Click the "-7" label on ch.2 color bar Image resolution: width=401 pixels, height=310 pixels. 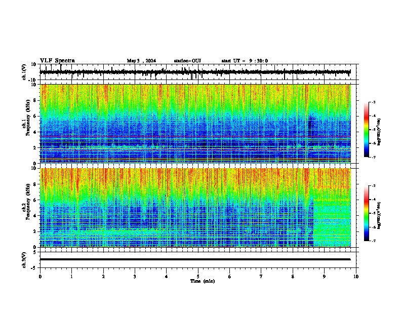click(374, 241)
